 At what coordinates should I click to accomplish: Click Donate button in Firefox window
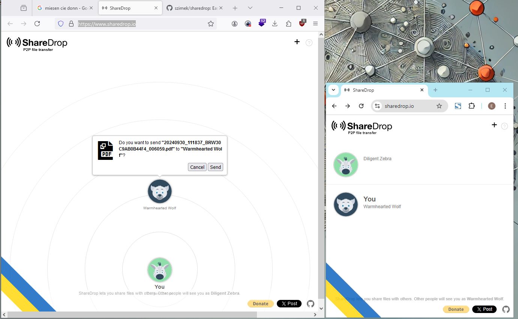click(261, 304)
